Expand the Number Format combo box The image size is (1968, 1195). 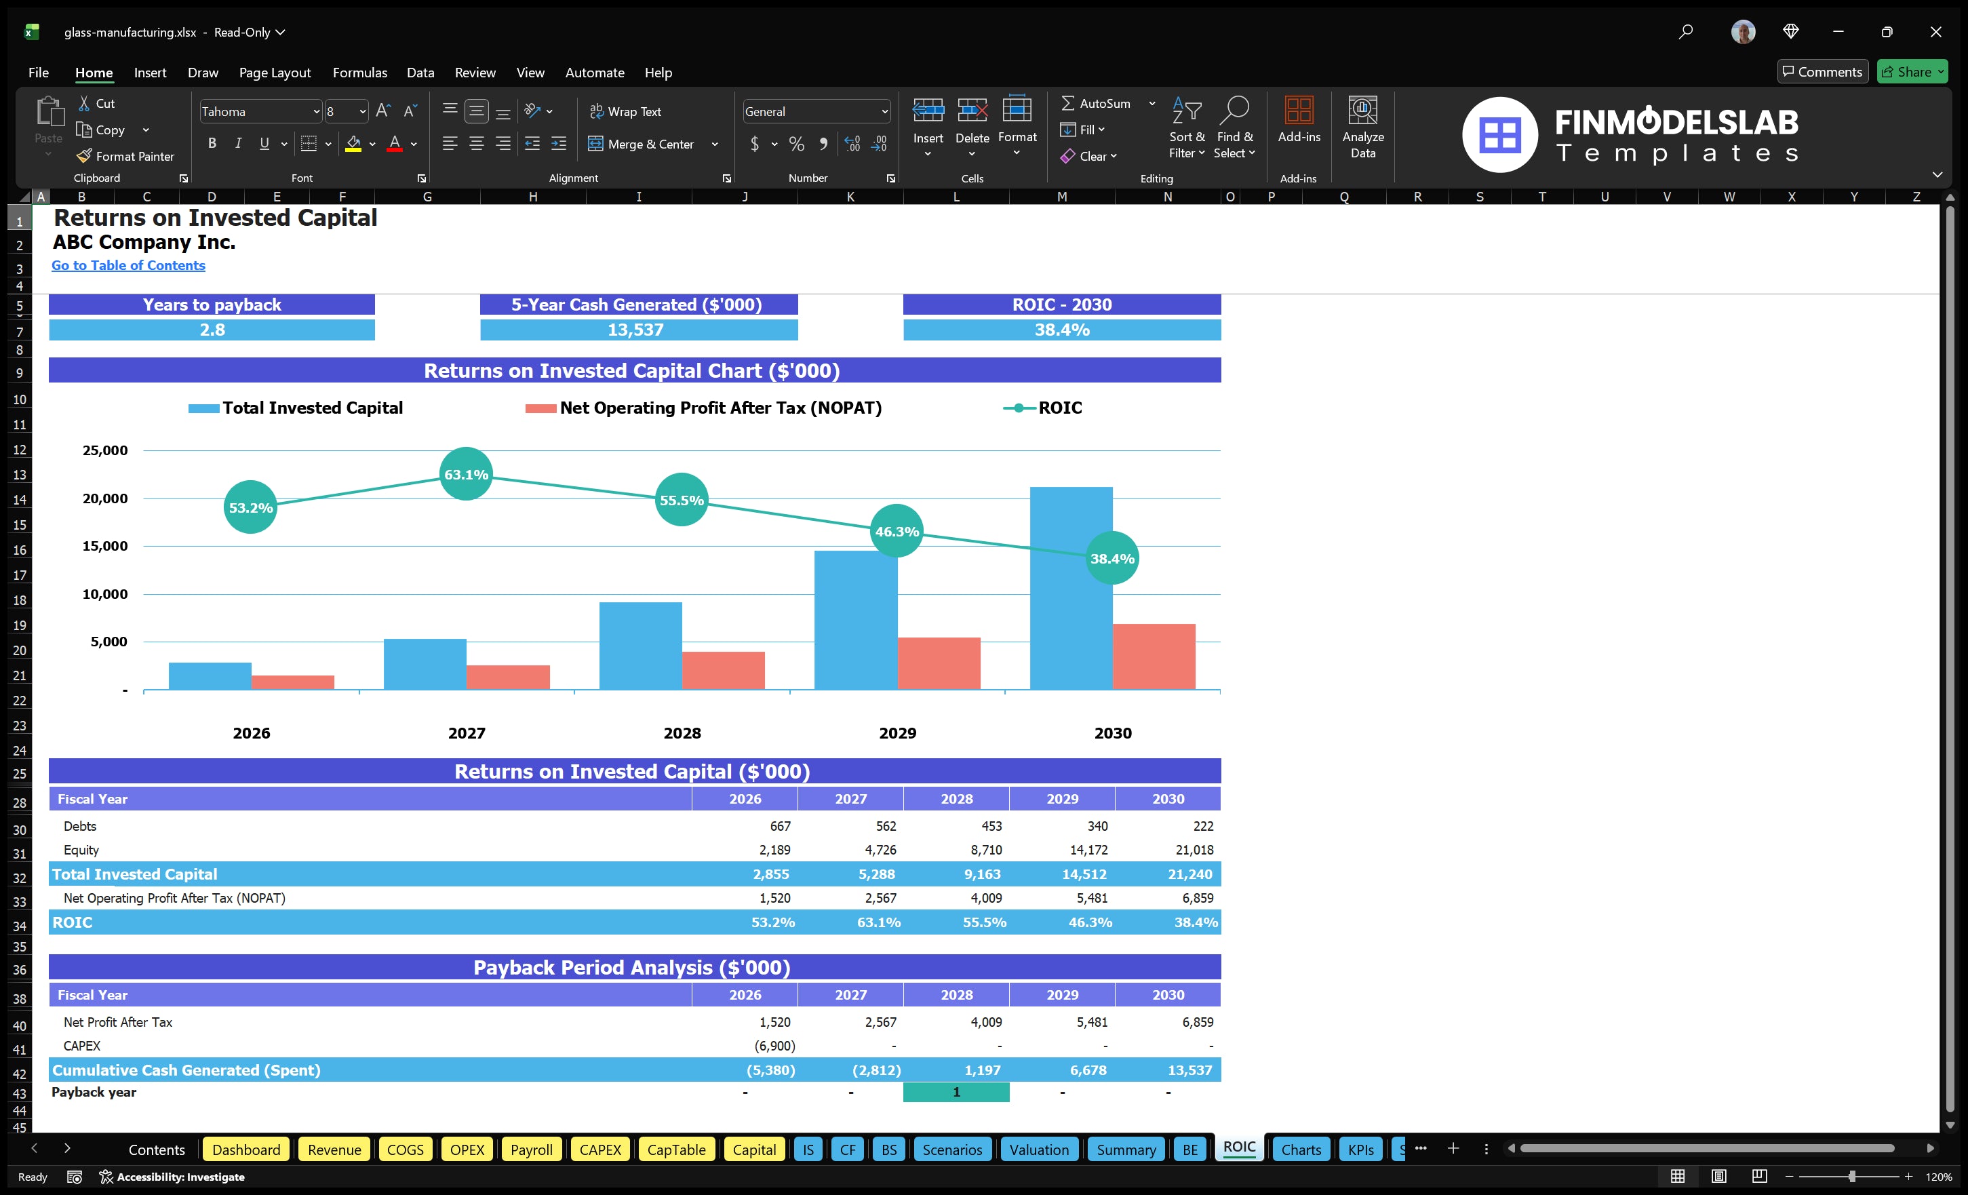click(884, 111)
